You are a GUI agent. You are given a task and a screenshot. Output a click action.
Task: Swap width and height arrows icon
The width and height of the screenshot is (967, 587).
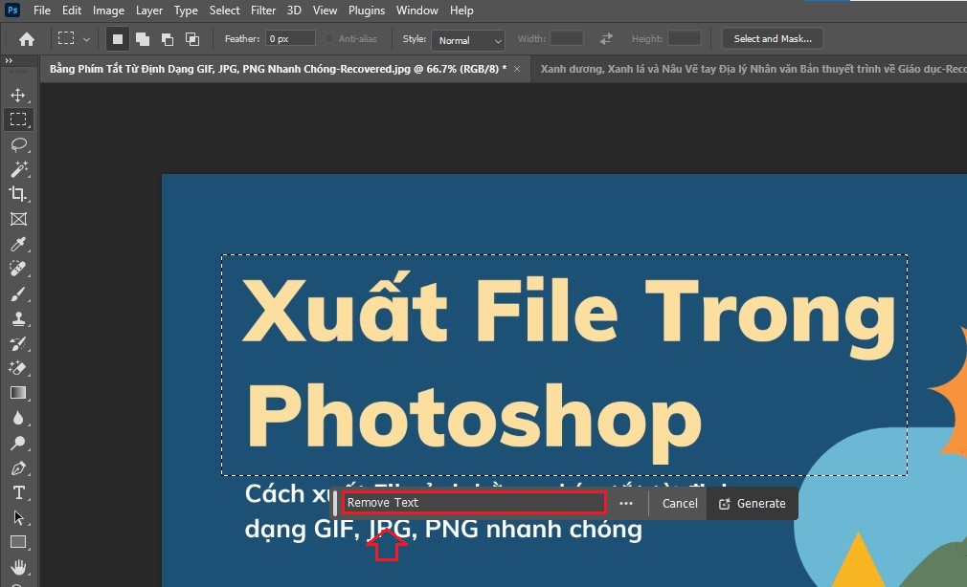(x=606, y=39)
